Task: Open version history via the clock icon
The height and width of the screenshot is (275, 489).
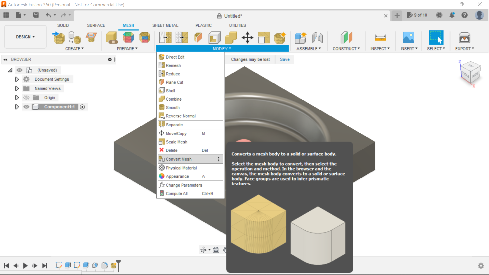Action: (x=439, y=15)
